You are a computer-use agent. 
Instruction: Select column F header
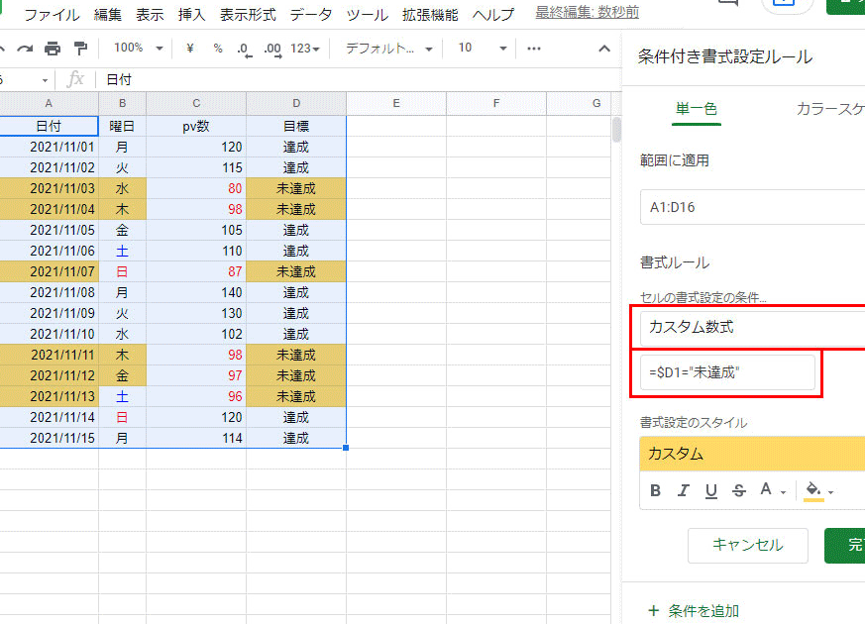click(x=496, y=104)
